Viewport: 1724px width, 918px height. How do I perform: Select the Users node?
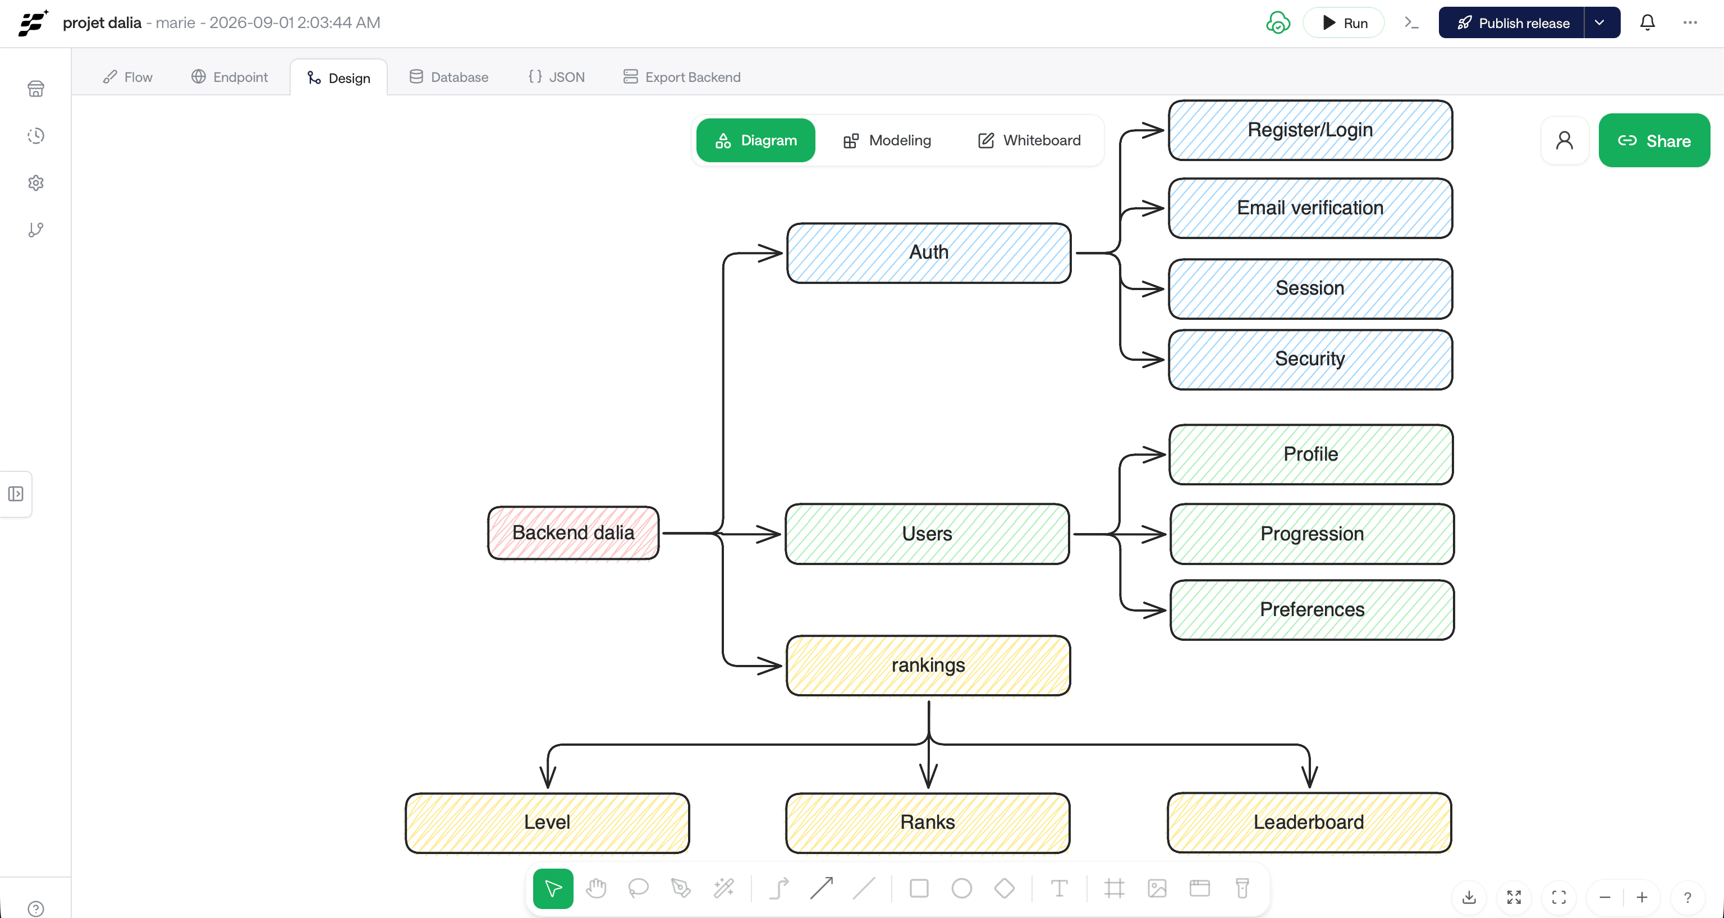coord(928,534)
